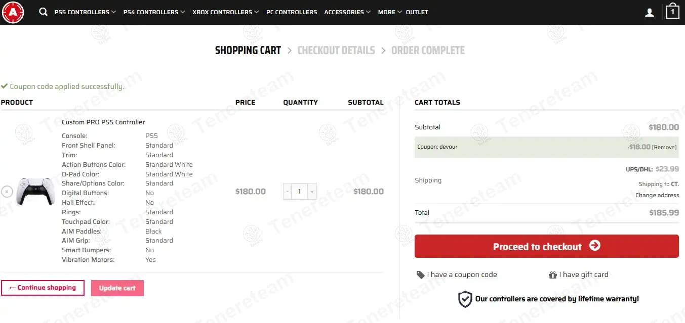Expand PS5 Controllers menu

85,12
